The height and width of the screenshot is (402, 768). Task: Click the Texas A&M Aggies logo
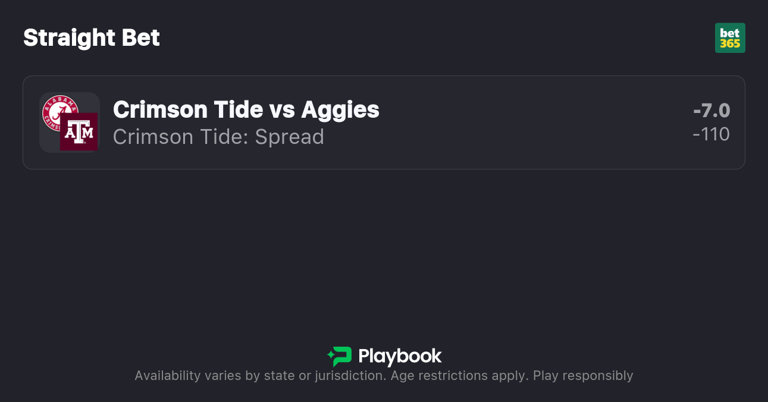point(79,132)
